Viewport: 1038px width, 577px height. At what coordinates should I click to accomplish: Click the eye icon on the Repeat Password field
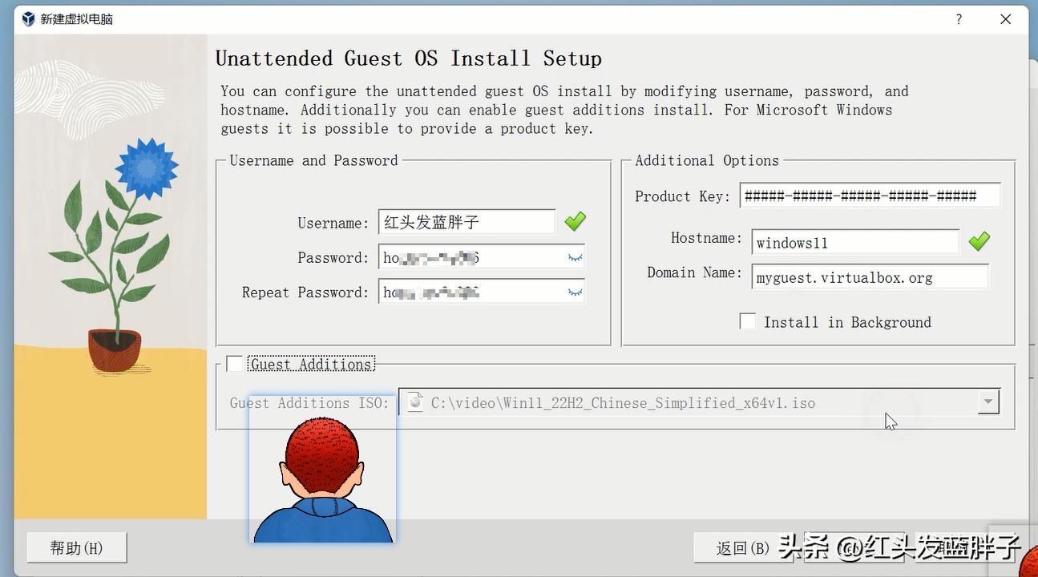[574, 292]
